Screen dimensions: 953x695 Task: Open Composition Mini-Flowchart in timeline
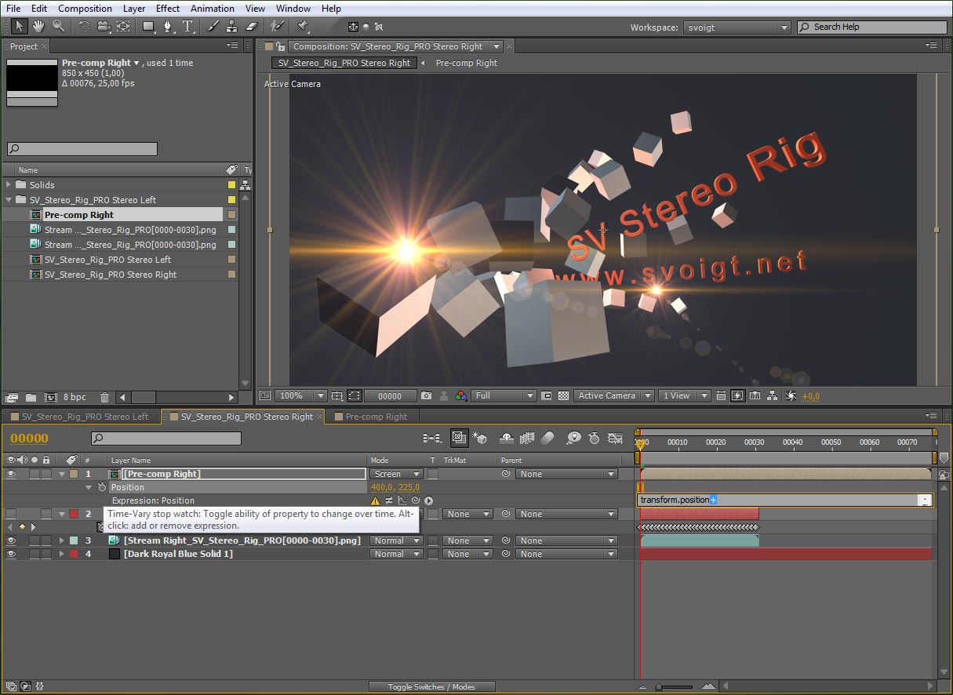pos(432,438)
